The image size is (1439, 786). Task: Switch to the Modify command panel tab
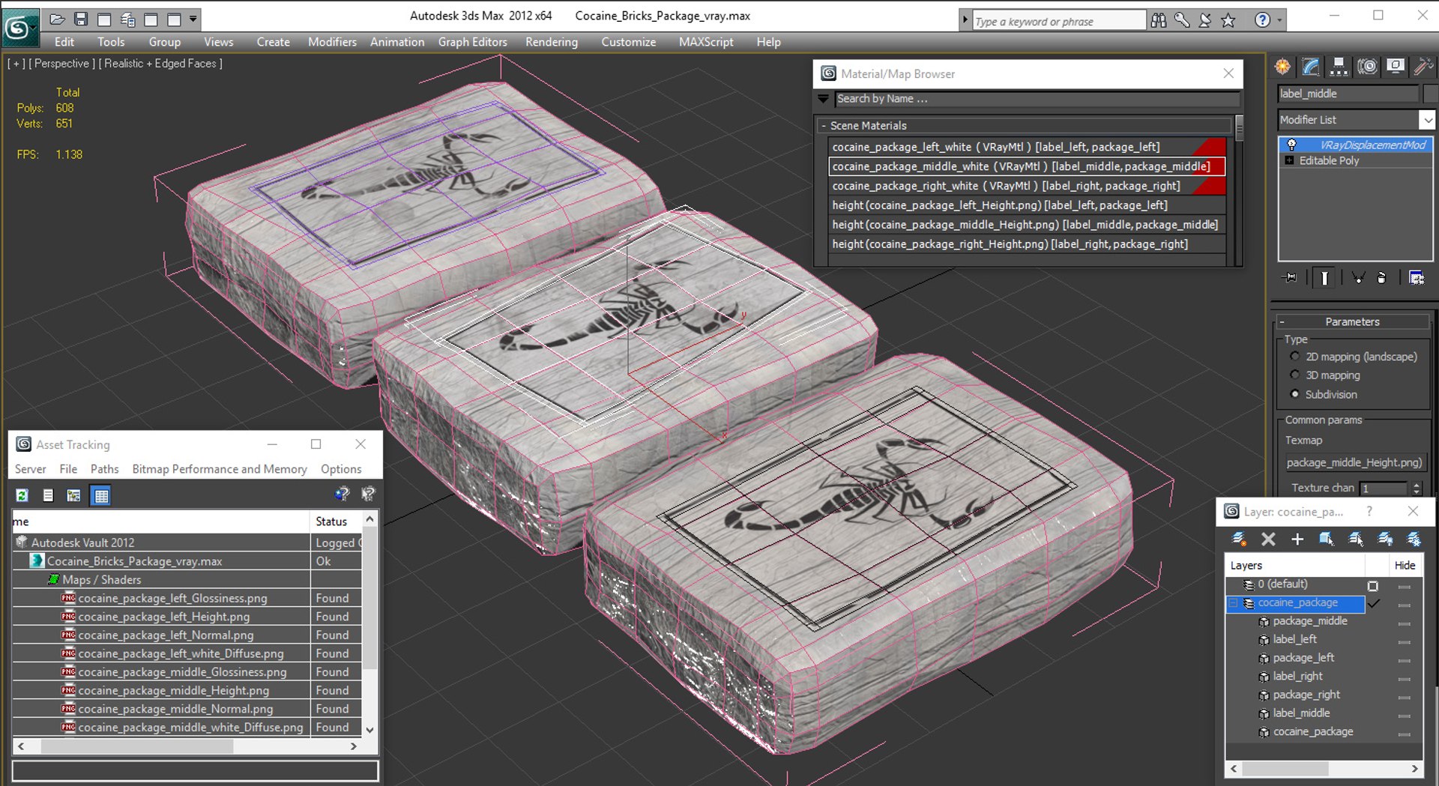point(1311,67)
